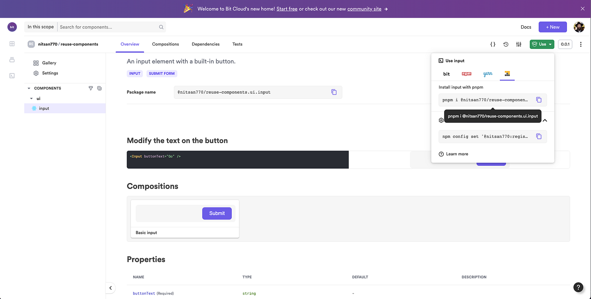
Task: Open the Gallery grid icon
Action: [x=36, y=63]
